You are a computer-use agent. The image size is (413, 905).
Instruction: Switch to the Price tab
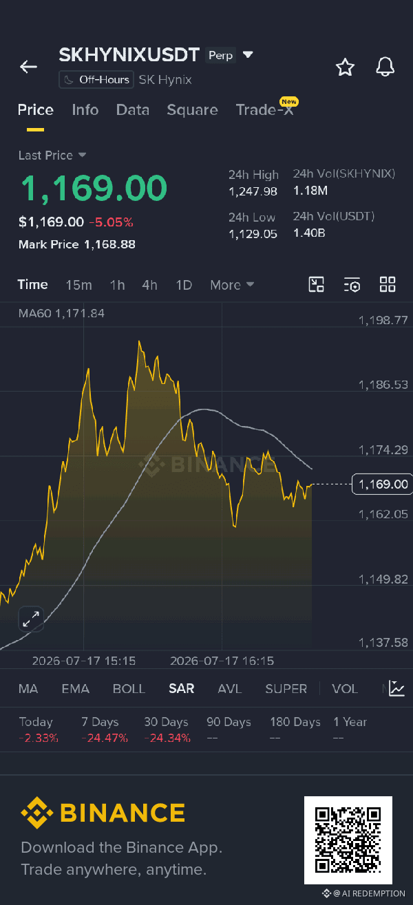tap(35, 110)
